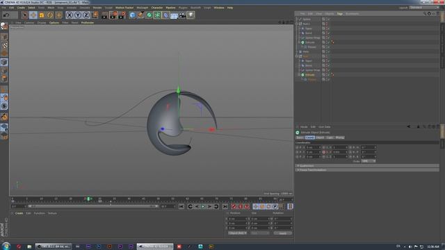Open the Character menu
445x250 pixels.
point(157,8)
